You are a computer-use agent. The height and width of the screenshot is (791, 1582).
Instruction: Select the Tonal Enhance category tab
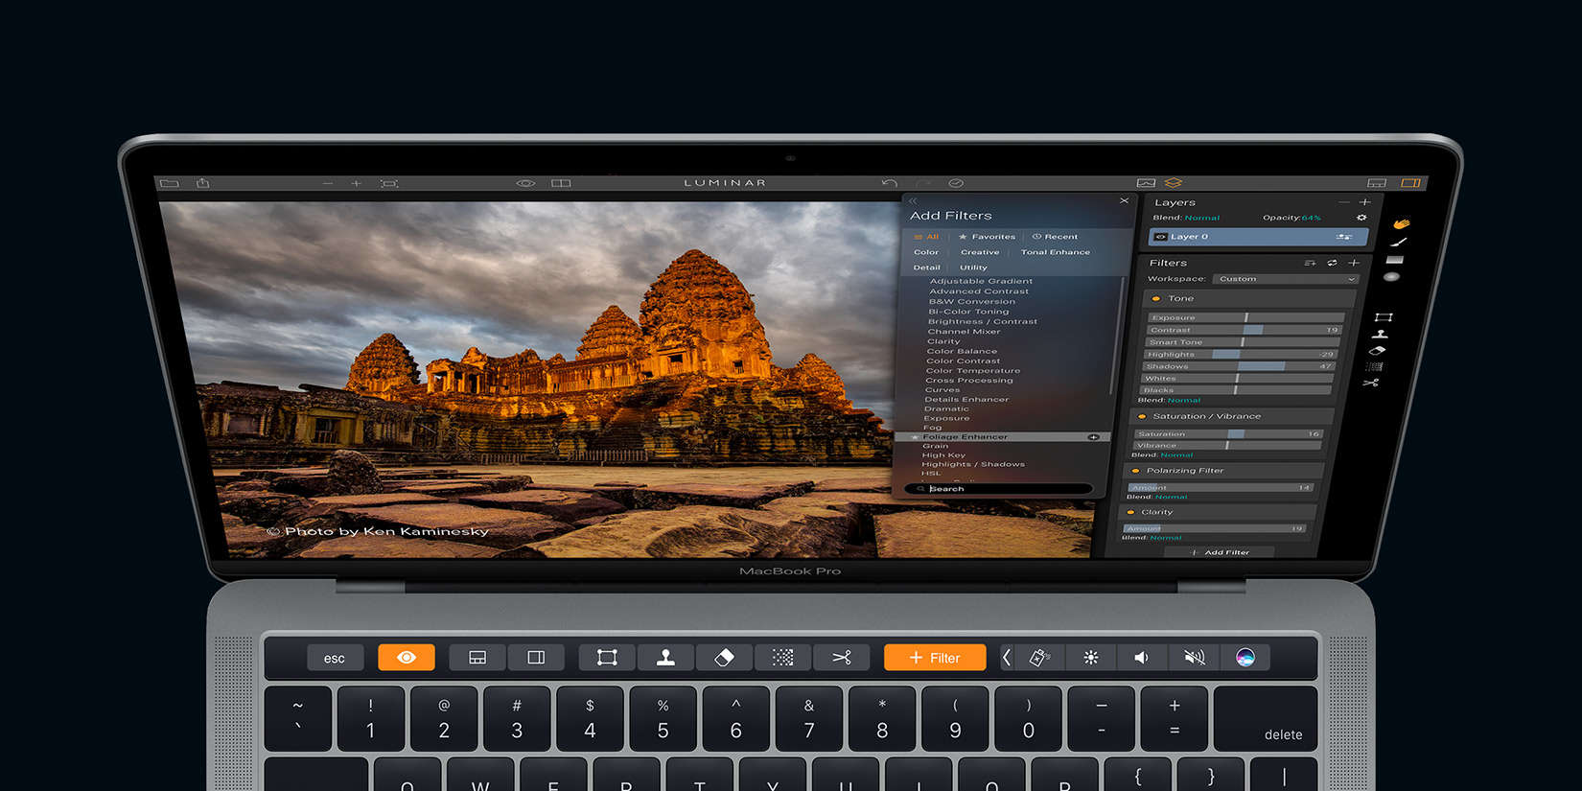1055,252
